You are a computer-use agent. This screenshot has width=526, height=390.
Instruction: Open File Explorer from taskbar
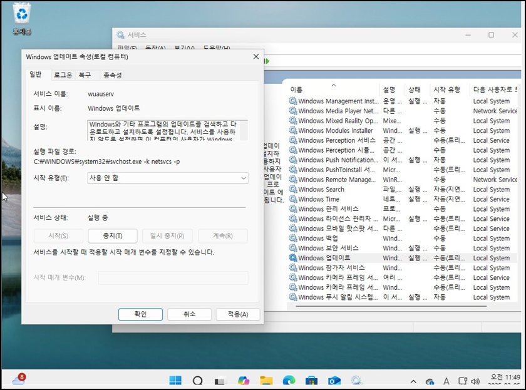(x=266, y=381)
